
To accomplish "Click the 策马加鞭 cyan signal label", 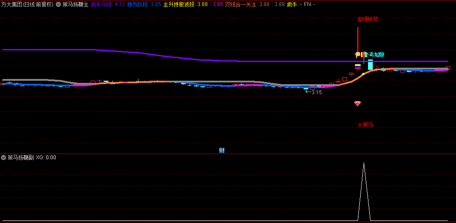I will 375,55.
